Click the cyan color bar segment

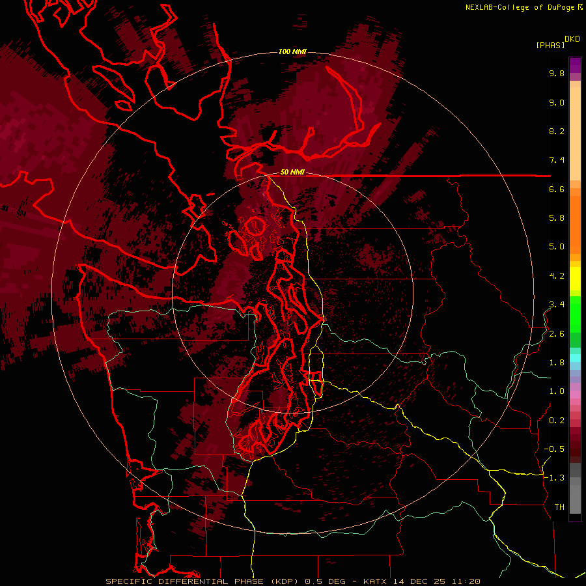[x=575, y=358]
